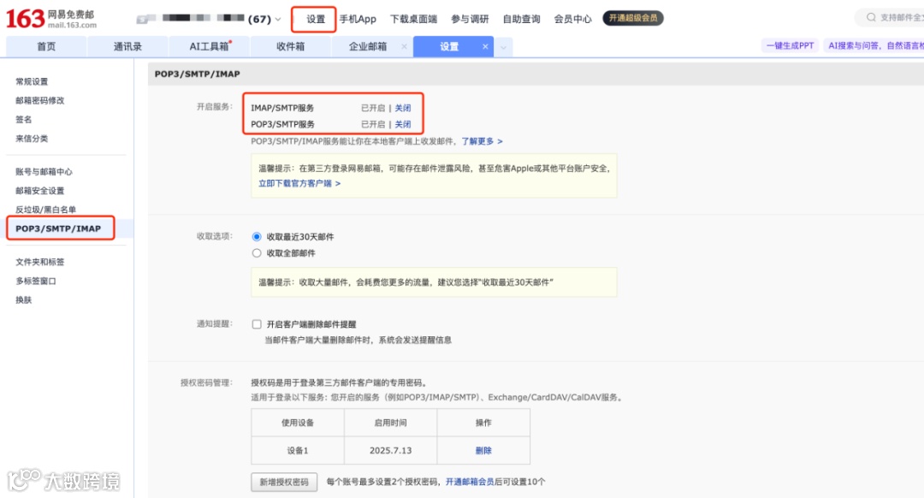Open 会员中心 menu item

(572, 19)
